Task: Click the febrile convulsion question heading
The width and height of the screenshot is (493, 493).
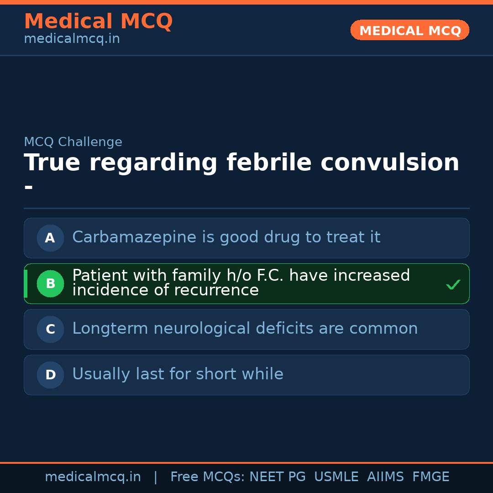Action: pos(241,163)
